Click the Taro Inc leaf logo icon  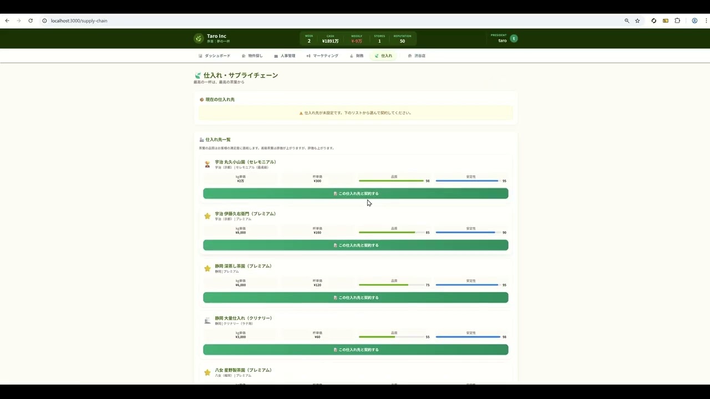(x=199, y=38)
